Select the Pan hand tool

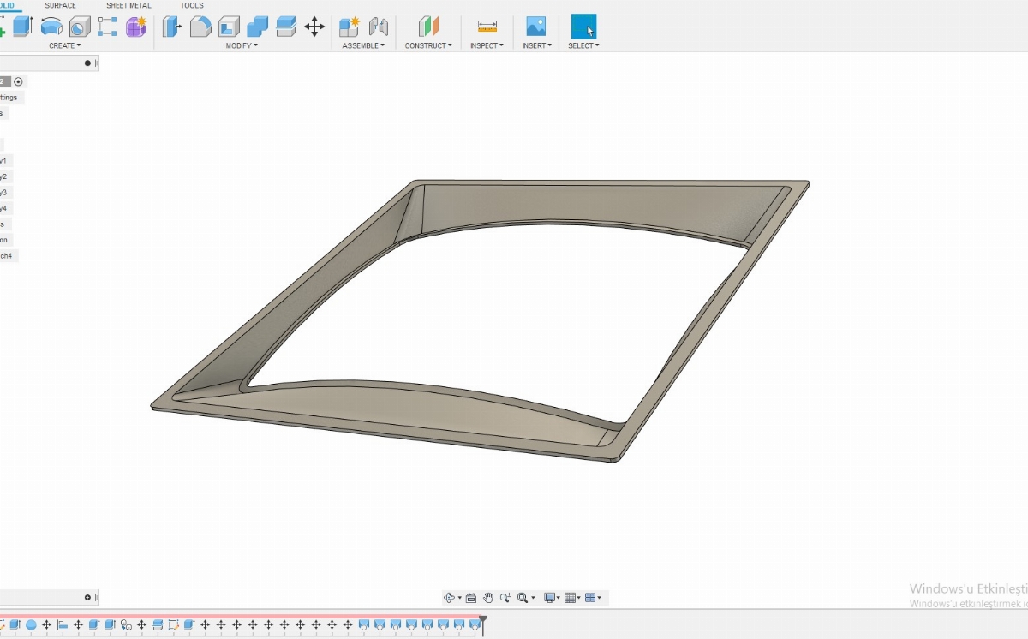[488, 598]
